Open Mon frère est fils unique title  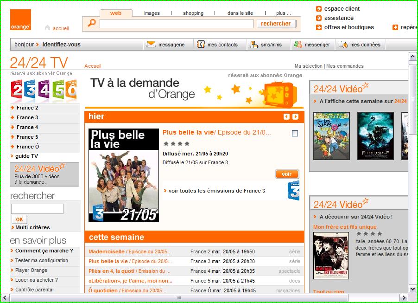coord(345,227)
